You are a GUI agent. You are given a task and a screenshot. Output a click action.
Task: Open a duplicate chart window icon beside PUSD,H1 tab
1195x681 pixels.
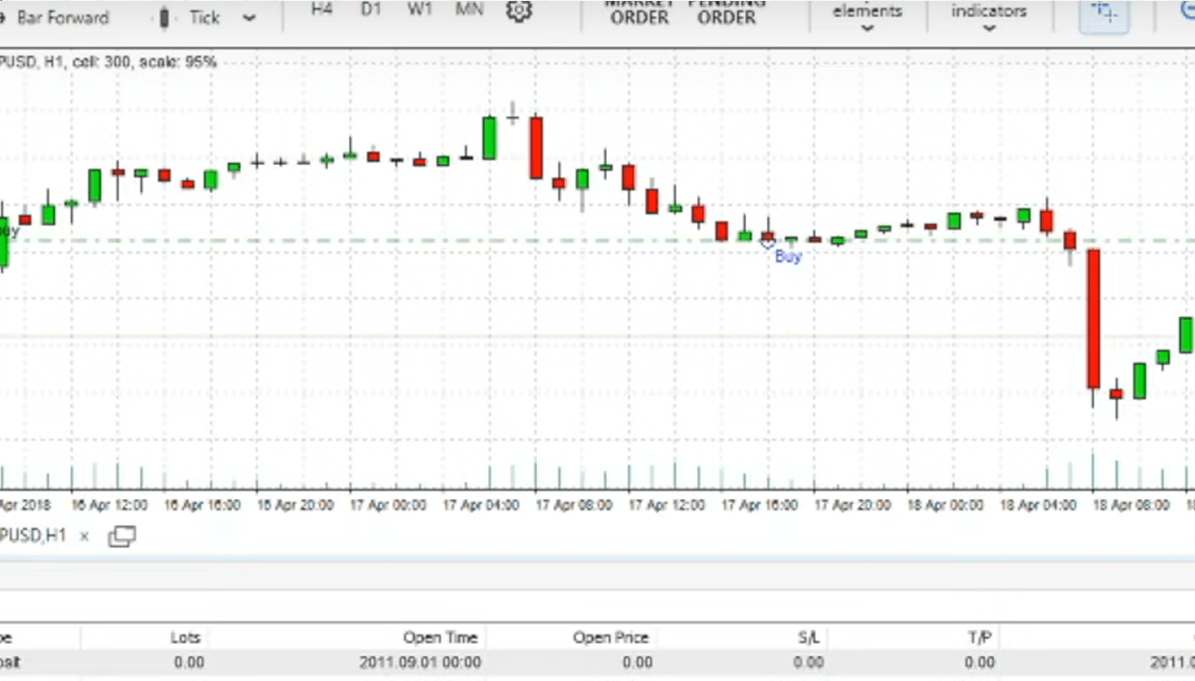pyautogui.click(x=122, y=535)
